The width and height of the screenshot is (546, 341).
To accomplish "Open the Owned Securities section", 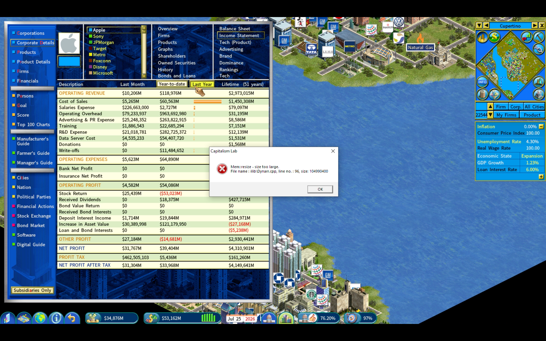I will 177,63.
